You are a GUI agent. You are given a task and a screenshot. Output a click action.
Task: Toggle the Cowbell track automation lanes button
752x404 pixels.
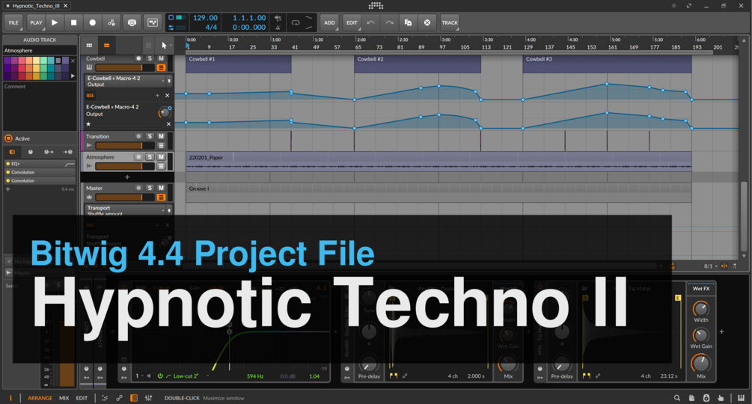161,67
